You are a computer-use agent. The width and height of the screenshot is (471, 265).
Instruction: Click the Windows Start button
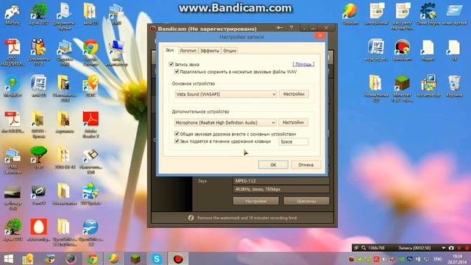[9, 258]
